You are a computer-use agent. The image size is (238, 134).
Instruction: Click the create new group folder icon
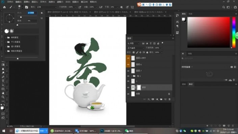161,99
